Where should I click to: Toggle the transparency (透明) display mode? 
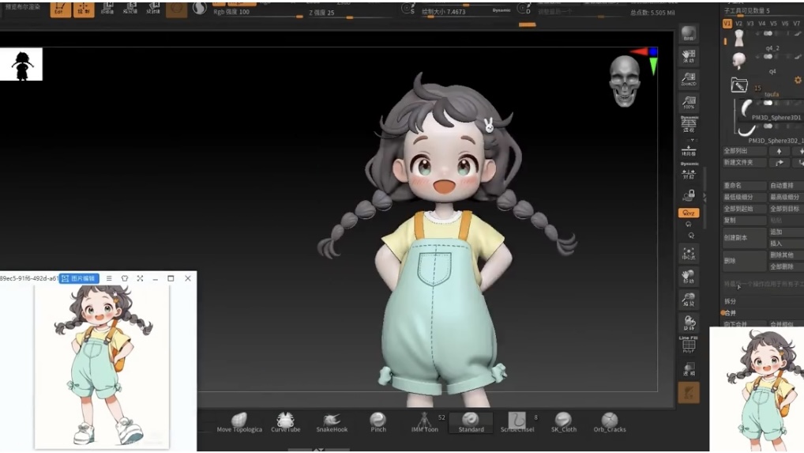(689, 368)
